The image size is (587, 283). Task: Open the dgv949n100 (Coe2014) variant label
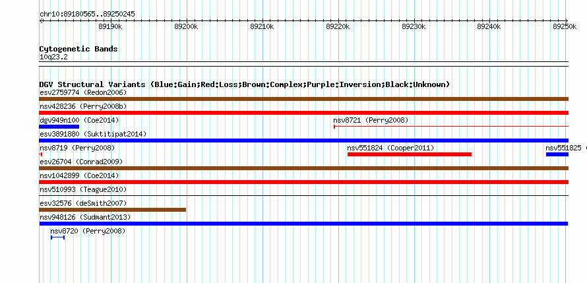click(79, 120)
